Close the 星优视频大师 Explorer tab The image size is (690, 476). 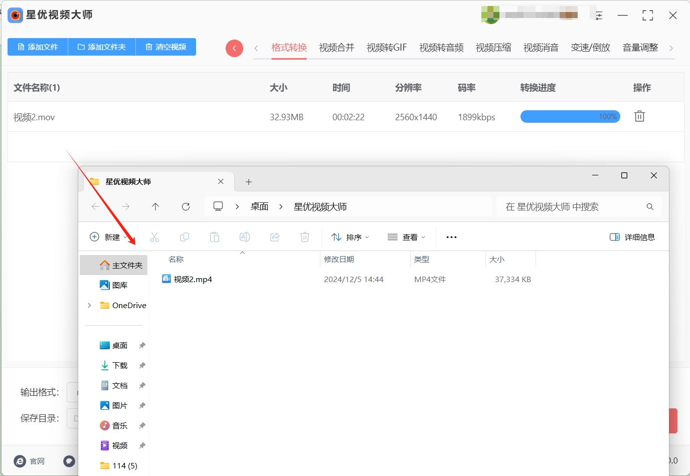coord(221,181)
